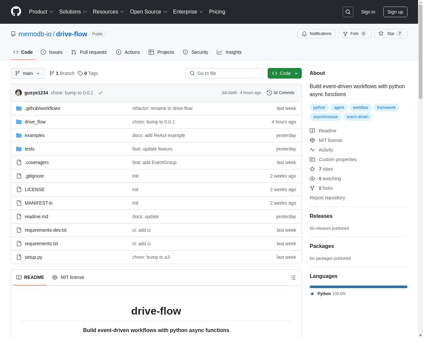This screenshot has height=338, width=423.
Task: Expand the Product menu
Action: coord(41,12)
